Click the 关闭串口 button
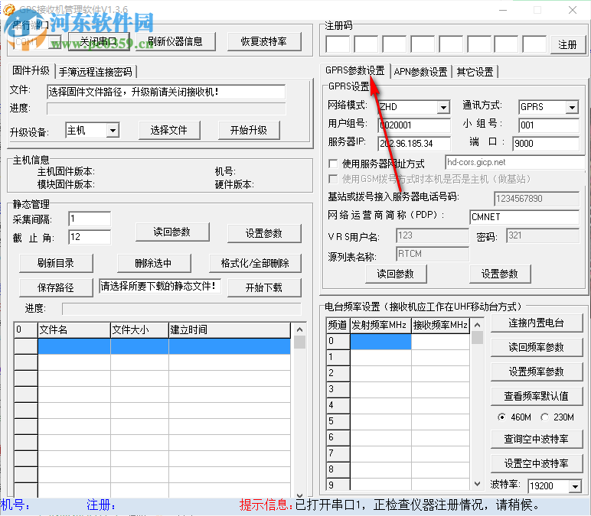 [99, 41]
